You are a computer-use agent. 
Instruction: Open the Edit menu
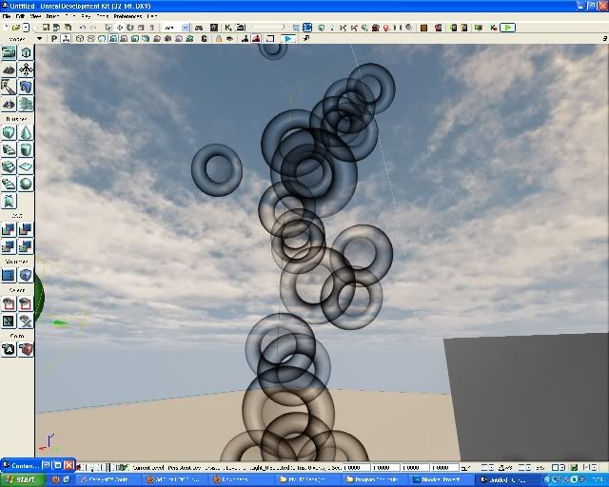(20, 16)
